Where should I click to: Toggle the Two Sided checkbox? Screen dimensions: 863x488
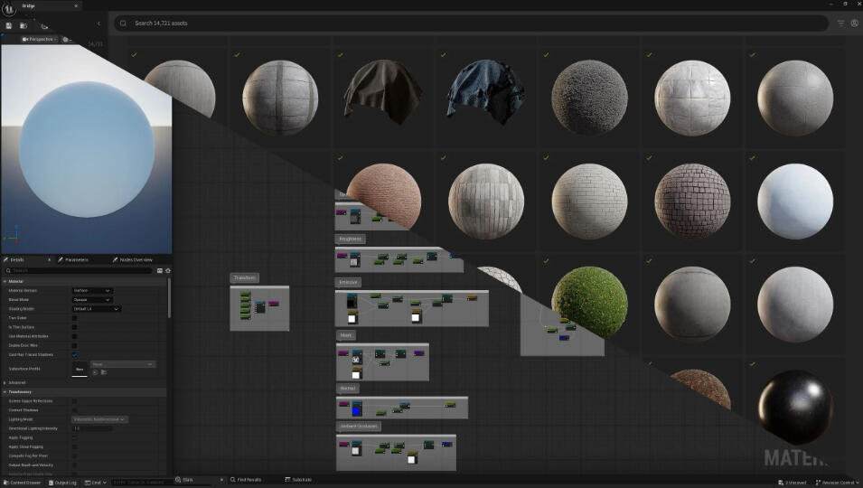tap(74, 318)
